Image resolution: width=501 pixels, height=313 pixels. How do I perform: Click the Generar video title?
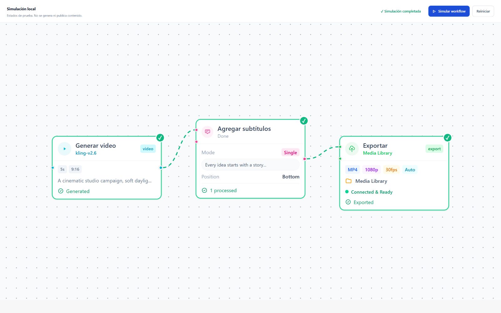click(x=96, y=146)
